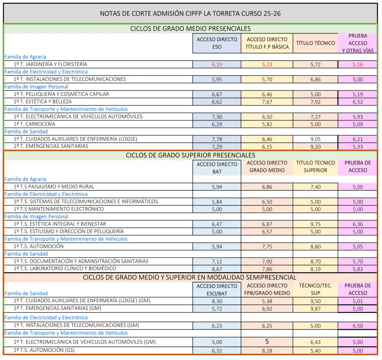
Task: Select the PAISAJISMO Y MEDIO RURAL row label
Action: (x=54, y=187)
